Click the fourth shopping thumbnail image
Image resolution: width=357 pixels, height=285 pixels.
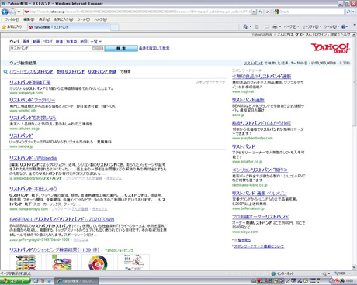[x=133, y=262]
